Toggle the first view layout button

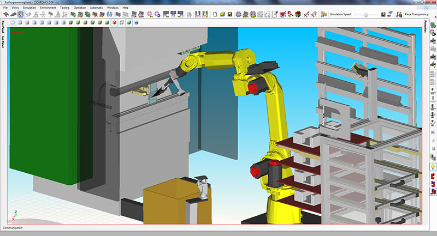click(13, 23)
